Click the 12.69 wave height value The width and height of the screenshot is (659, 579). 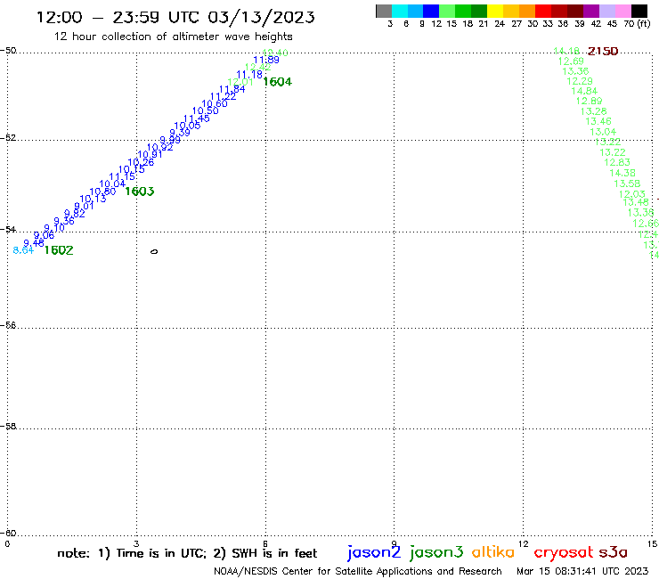point(571,61)
